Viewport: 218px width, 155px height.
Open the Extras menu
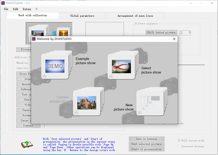click(x=27, y=9)
